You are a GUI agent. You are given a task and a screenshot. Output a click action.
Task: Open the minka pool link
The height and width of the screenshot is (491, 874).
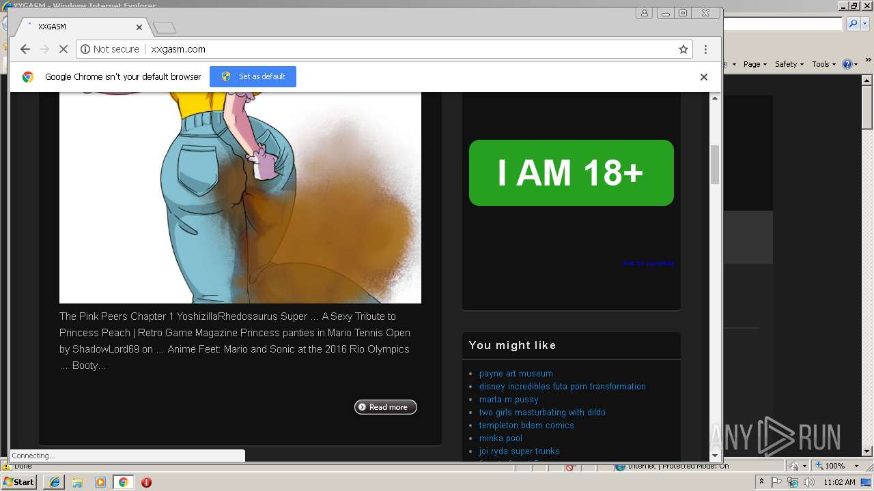click(501, 438)
